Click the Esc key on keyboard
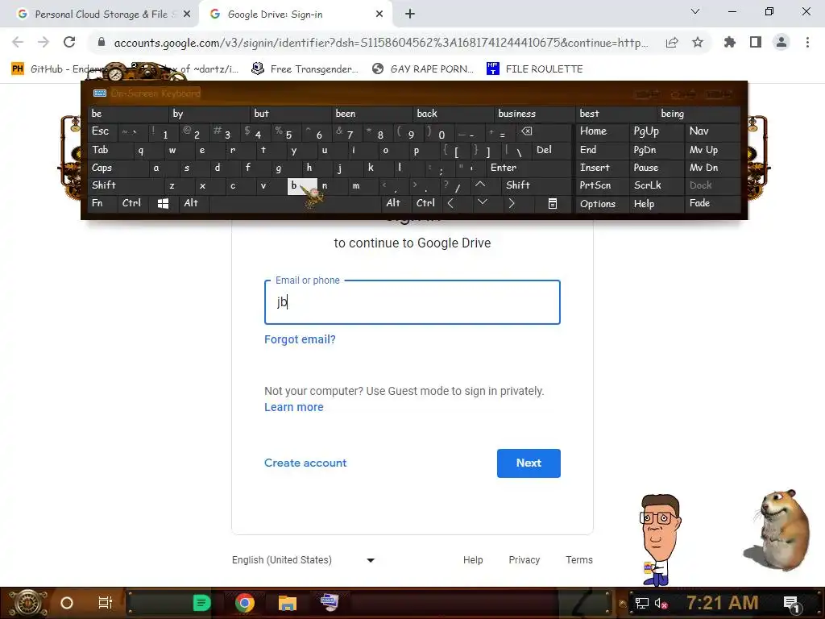Image resolution: width=825 pixels, height=619 pixels. pyautogui.click(x=102, y=131)
